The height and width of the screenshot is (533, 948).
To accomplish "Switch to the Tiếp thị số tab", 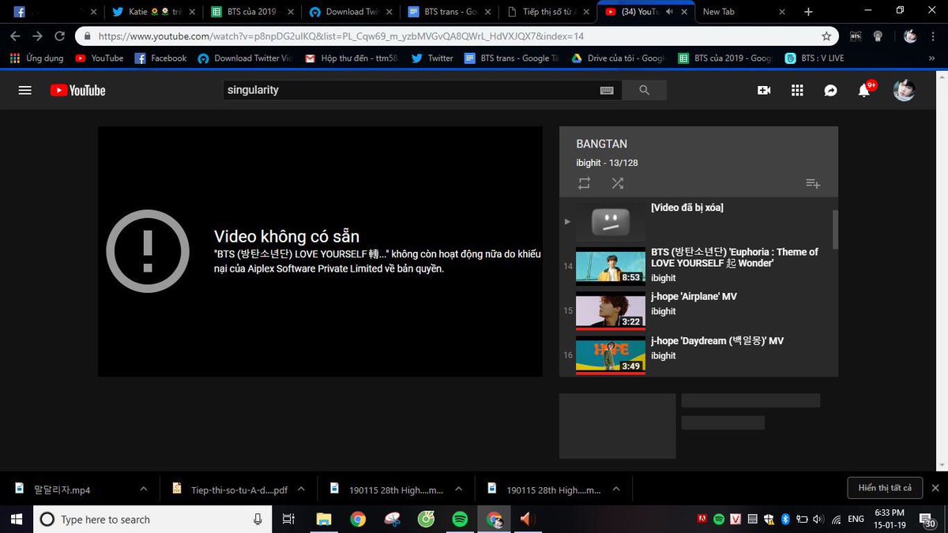I will pyautogui.click(x=549, y=12).
